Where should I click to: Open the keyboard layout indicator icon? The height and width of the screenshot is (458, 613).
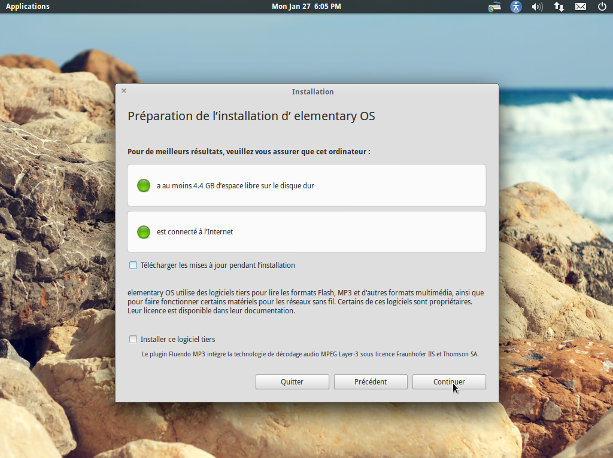(494, 7)
